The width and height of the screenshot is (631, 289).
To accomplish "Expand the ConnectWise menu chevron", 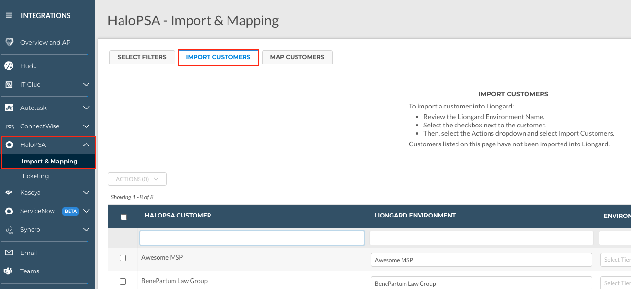I will click(x=86, y=126).
